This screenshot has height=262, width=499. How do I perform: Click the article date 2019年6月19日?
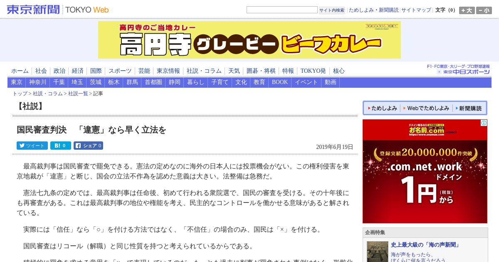click(x=335, y=147)
